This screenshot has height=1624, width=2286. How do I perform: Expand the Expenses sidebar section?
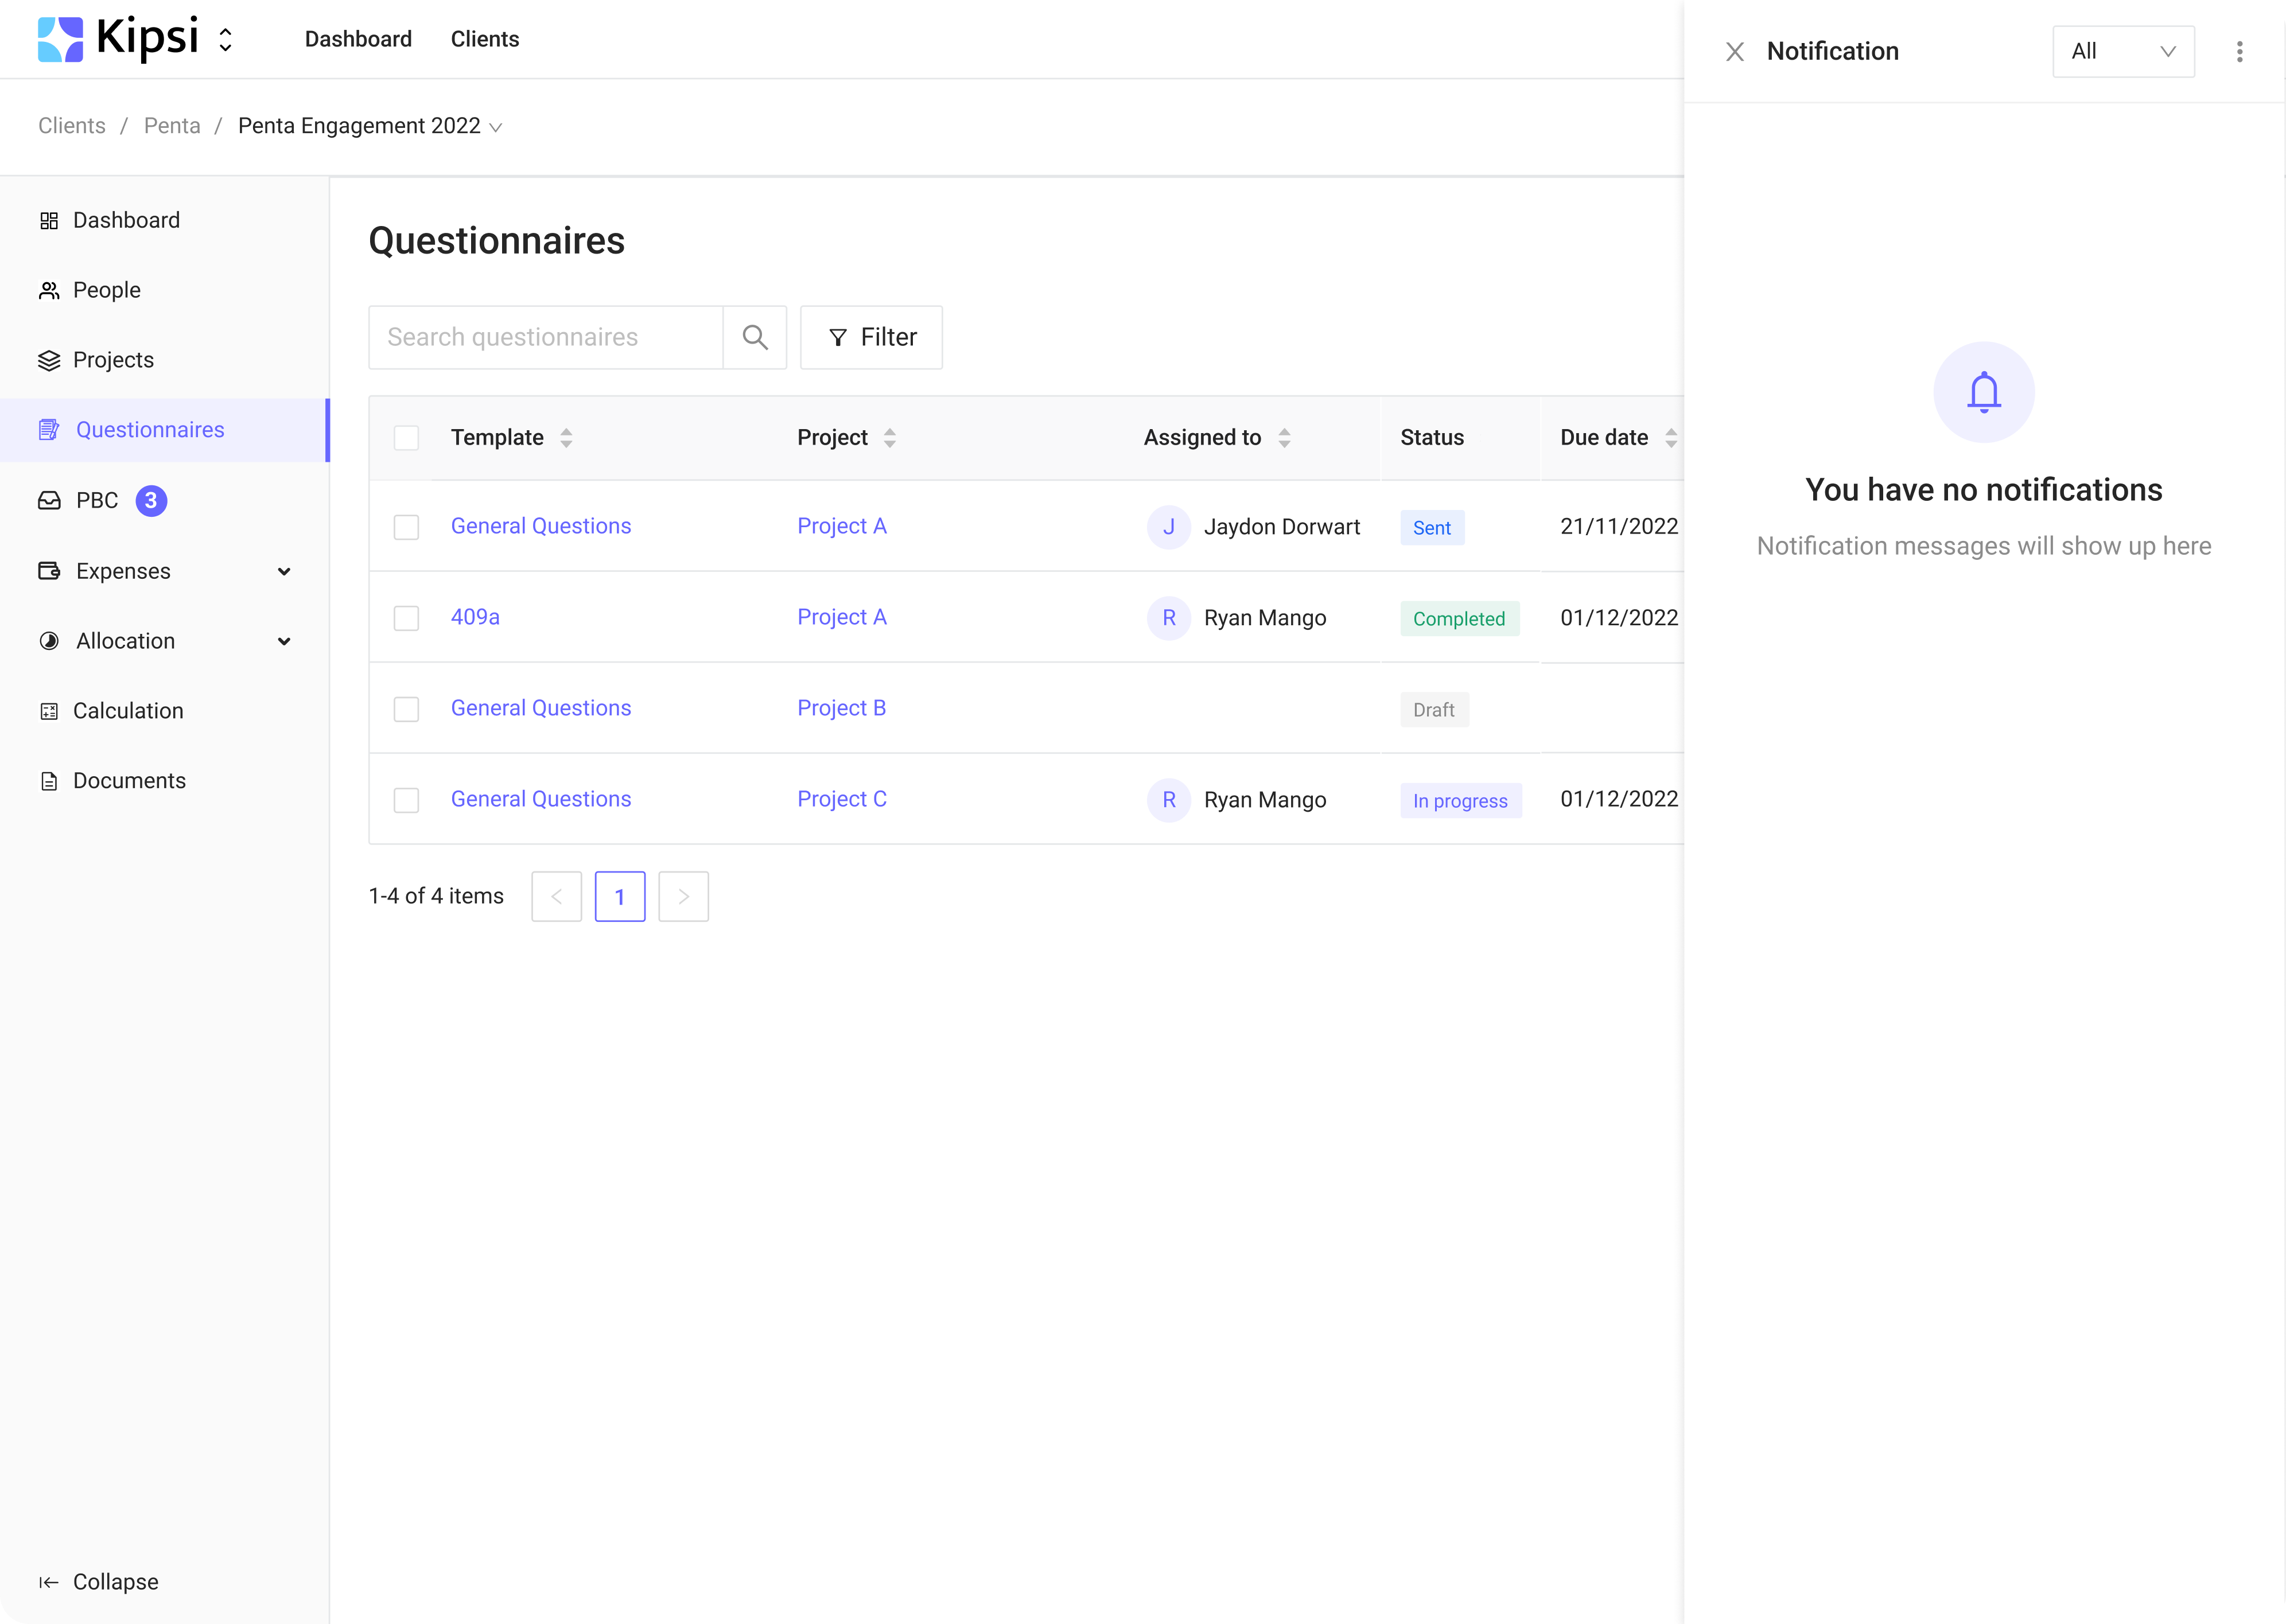[x=284, y=571]
